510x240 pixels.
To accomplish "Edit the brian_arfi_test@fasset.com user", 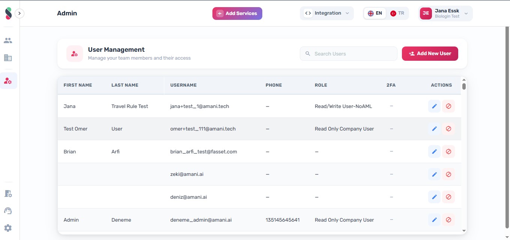I will coord(434,151).
